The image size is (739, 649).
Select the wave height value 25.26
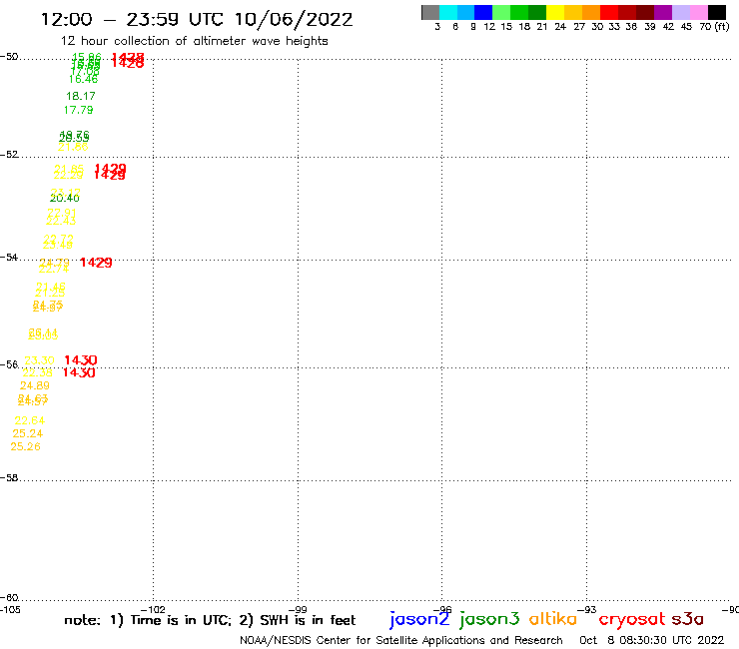pyautogui.click(x=25, y=446)
